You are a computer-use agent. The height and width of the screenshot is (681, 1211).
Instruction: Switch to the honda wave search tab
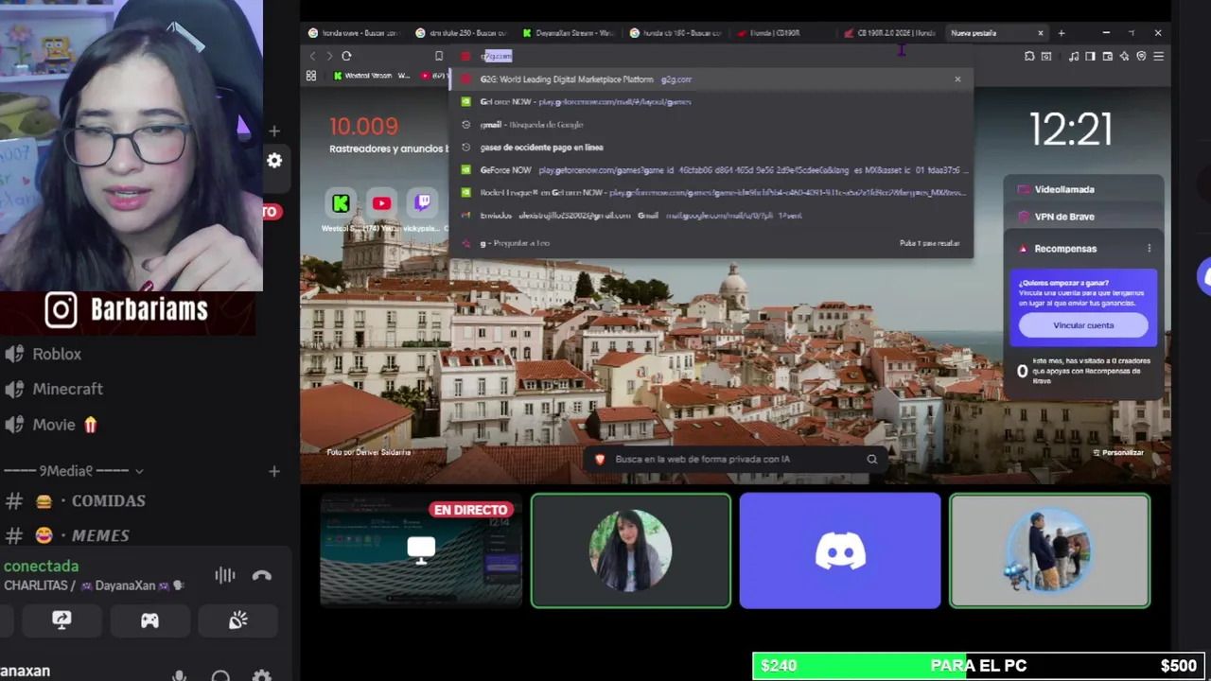point(353,33)
